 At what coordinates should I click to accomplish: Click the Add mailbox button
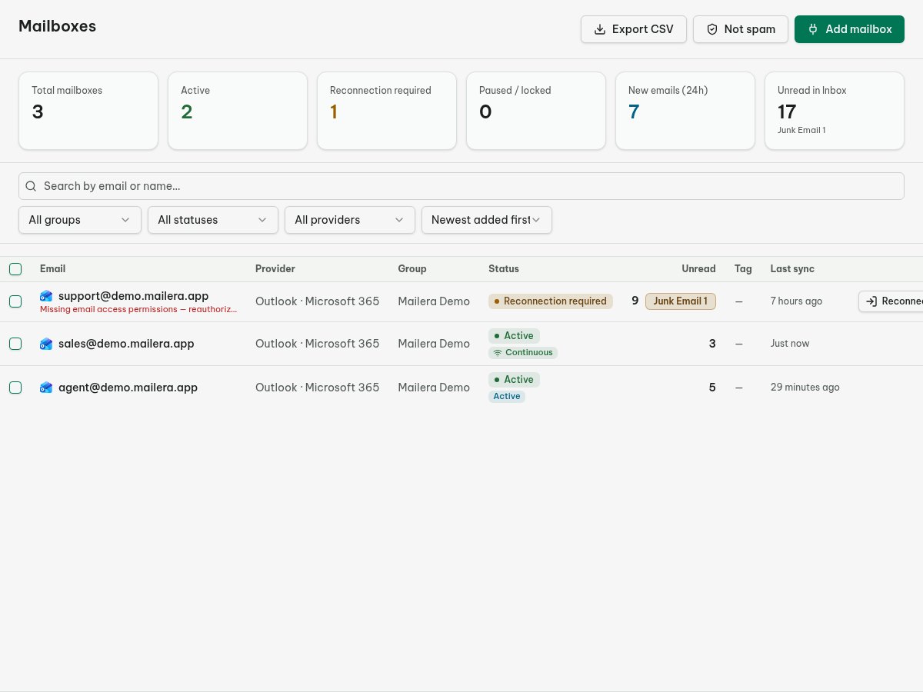point(849,29)
